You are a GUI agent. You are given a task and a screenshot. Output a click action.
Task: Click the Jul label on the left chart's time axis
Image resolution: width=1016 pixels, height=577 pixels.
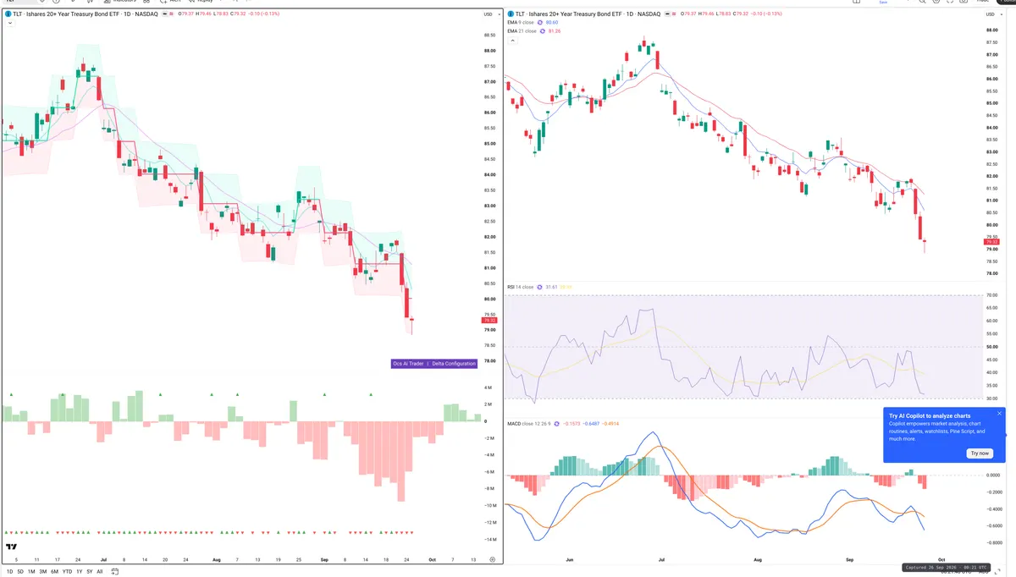103,559
